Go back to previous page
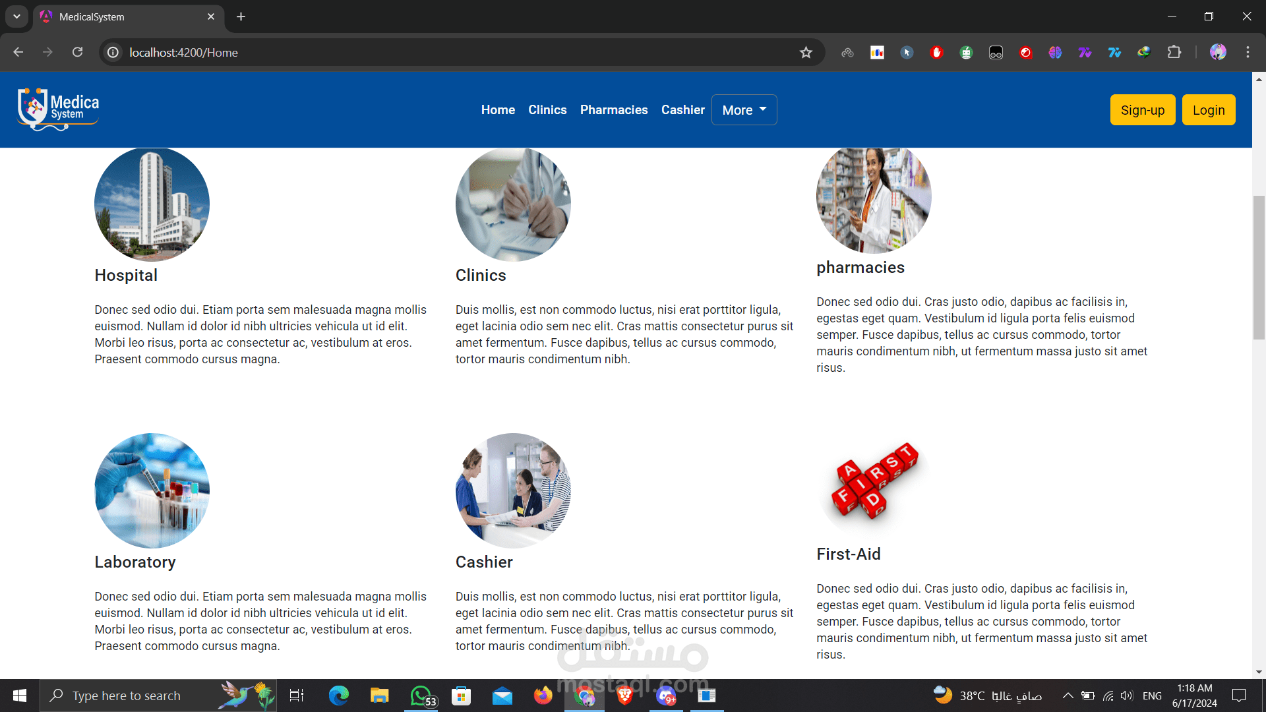 (18, 52)
